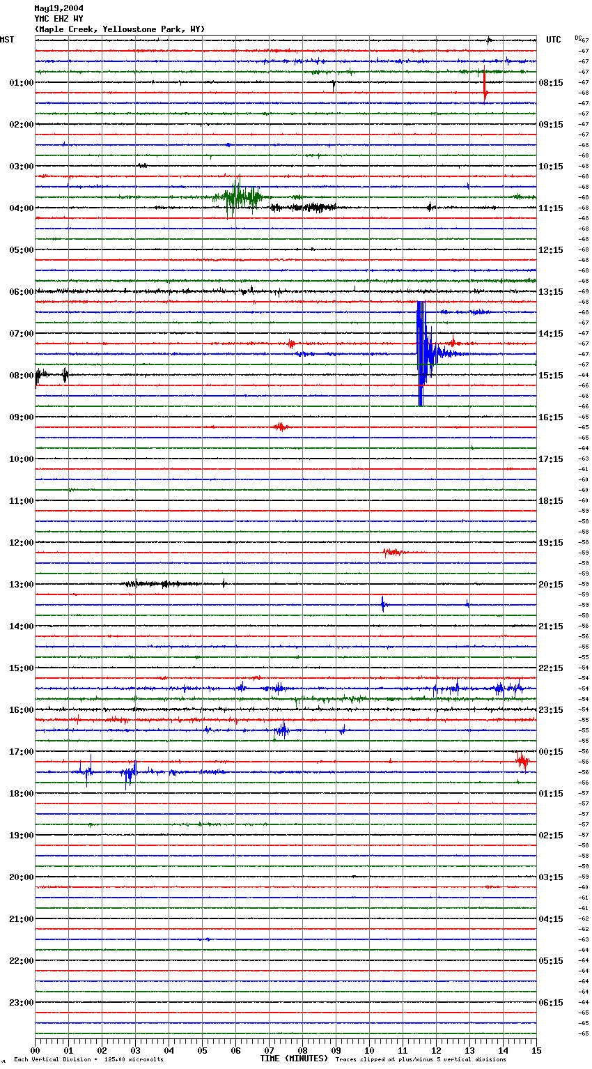592x1069 pixels.
Task: Click the 23:15 UTC time label
Action: click(x=551, y=710)
